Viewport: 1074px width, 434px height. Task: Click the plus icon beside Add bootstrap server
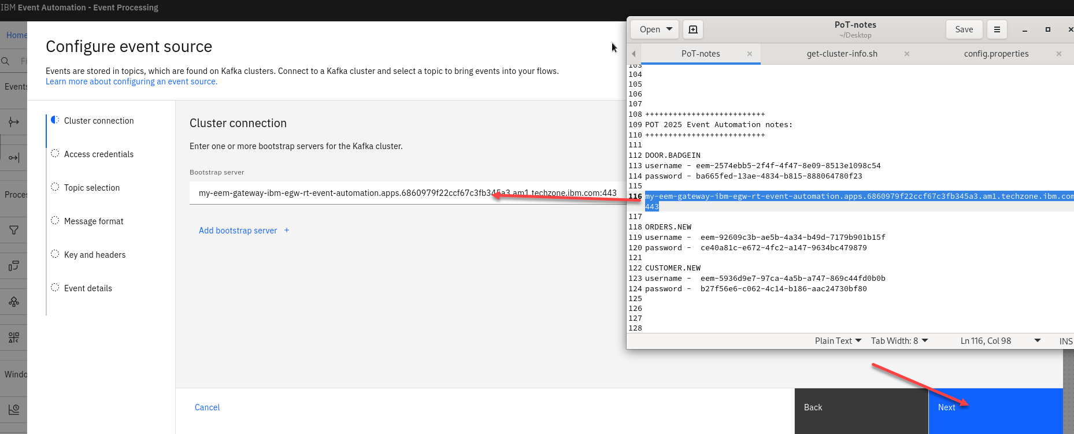point(287,231)
